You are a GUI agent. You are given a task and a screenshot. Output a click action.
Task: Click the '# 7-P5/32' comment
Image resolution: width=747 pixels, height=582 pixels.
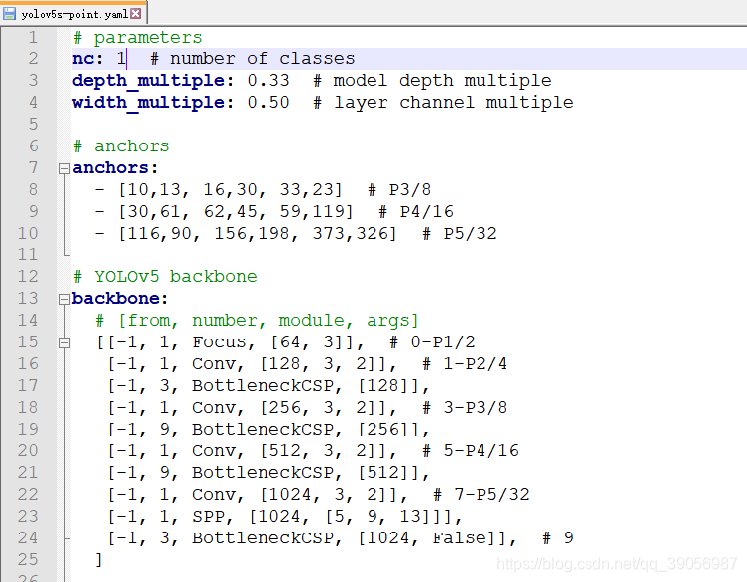click(481, 495)
